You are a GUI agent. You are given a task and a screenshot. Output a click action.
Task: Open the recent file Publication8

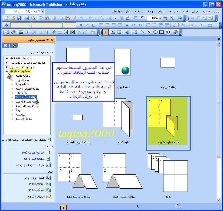click(37, 184)
